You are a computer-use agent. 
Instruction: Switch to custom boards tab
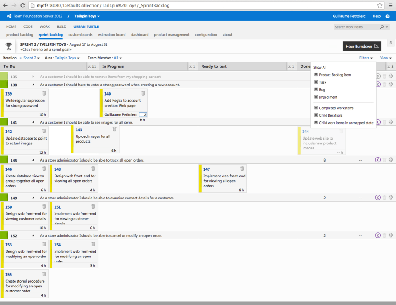coord(81,35)
